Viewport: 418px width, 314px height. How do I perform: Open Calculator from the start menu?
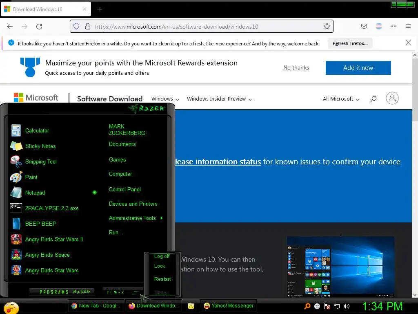click(x=37, y=130)
